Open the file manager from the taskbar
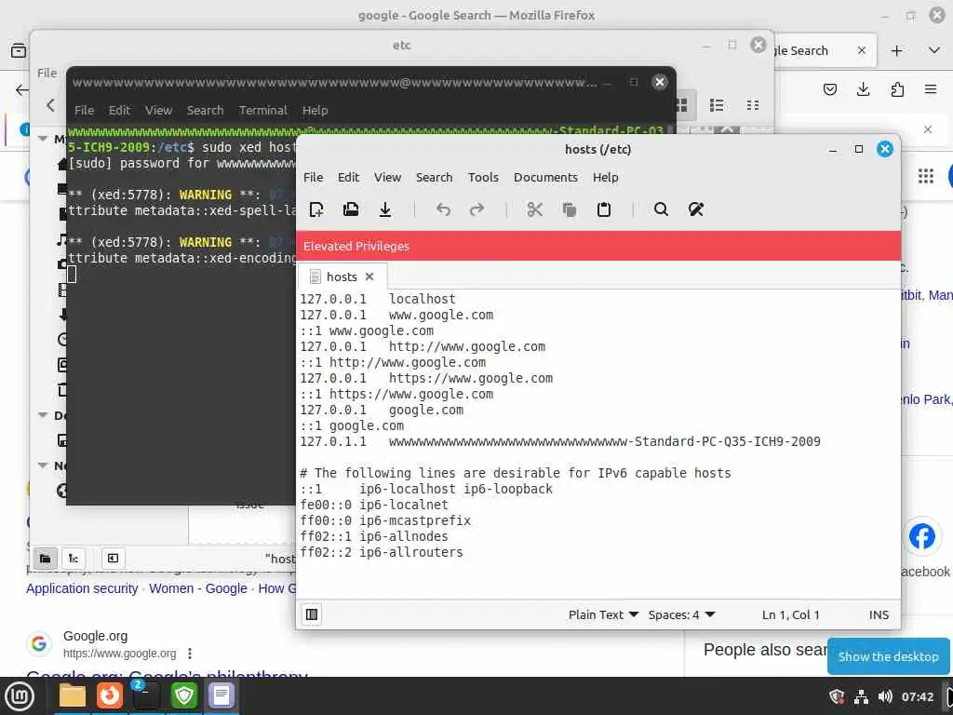The image size is (953, 715). (x=73, y=696)
